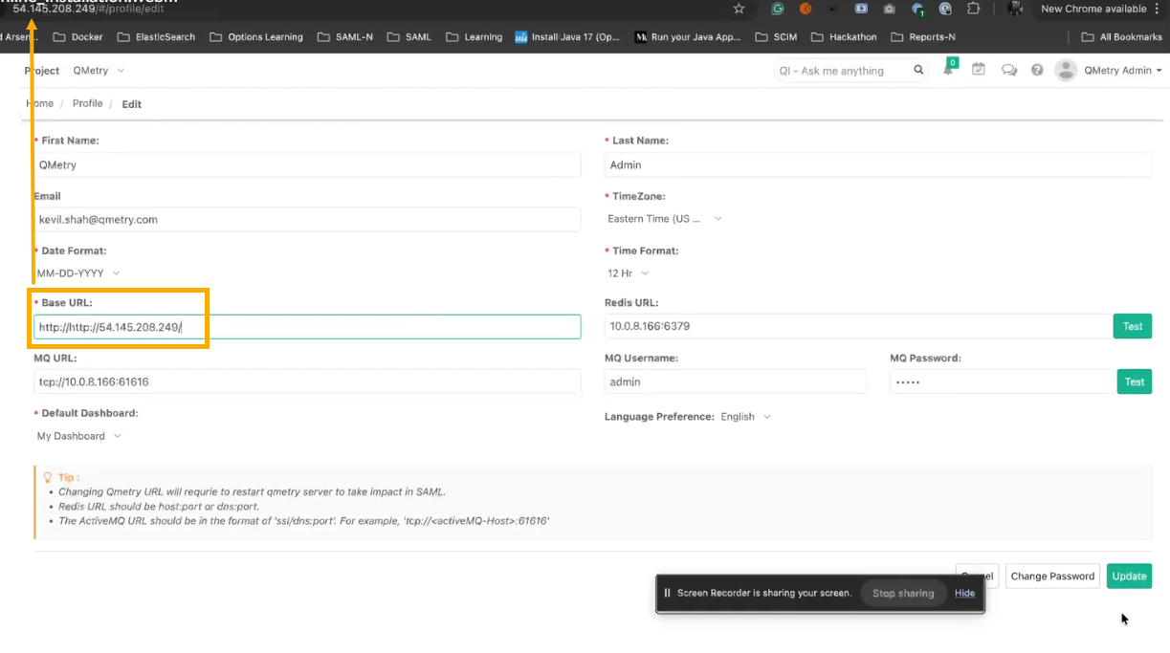Screen dimensions: 1170x653
Task: Open Chrome's three-dot menu
Action: pos(1157,9)
